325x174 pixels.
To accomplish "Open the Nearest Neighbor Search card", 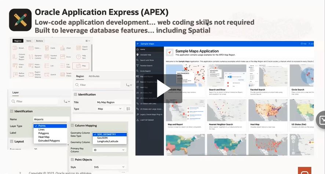I will [x=227, y=115].
